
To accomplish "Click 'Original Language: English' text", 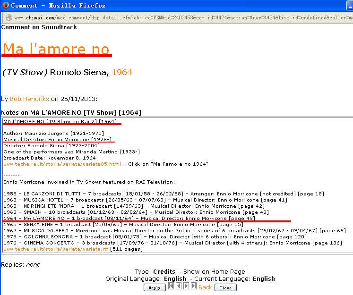I will point(146,279).
